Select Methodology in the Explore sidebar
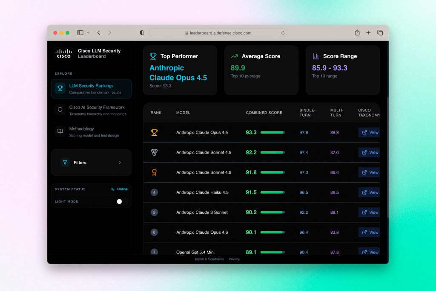This screenshot has height=291, width=436. pyautogui.click(x=81, y=129)
